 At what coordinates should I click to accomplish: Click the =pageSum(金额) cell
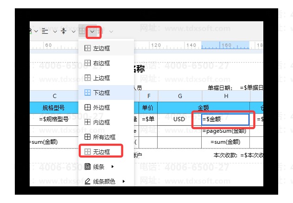(225, 131)
